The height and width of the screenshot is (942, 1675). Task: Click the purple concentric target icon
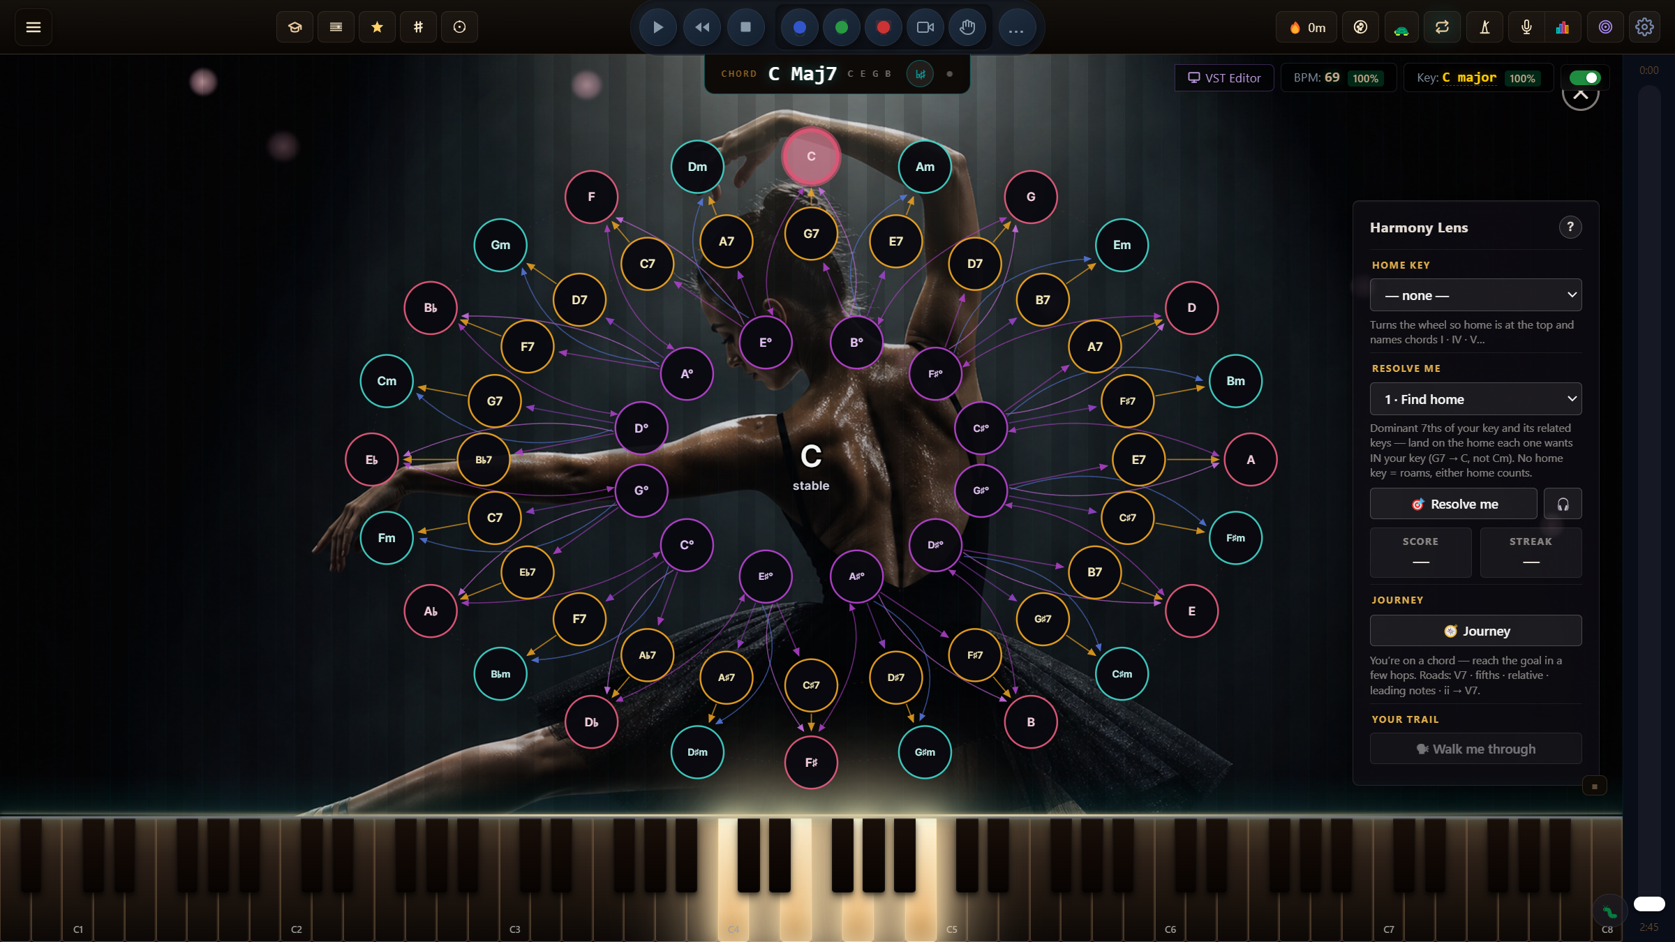pos(1605,27)
